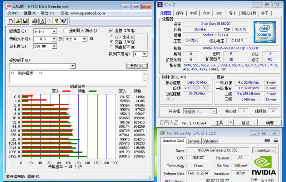Open the 文件(F) menu
The height and width of the screenshot is (182, 286).
pos(13,13)
